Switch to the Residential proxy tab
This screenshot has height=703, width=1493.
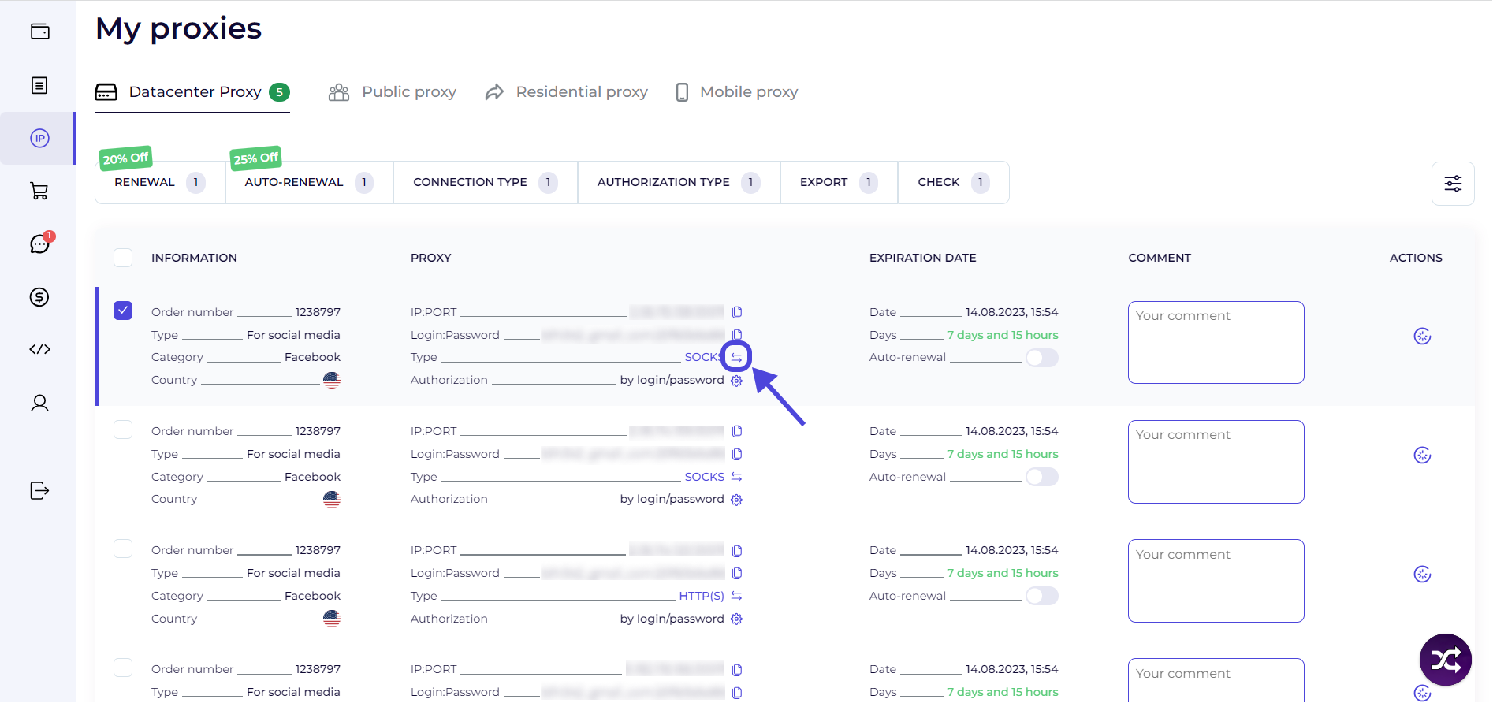click(566, 92)
